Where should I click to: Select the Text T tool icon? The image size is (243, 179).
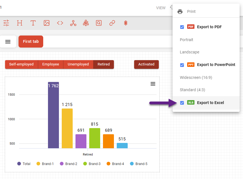click(33, 23)
